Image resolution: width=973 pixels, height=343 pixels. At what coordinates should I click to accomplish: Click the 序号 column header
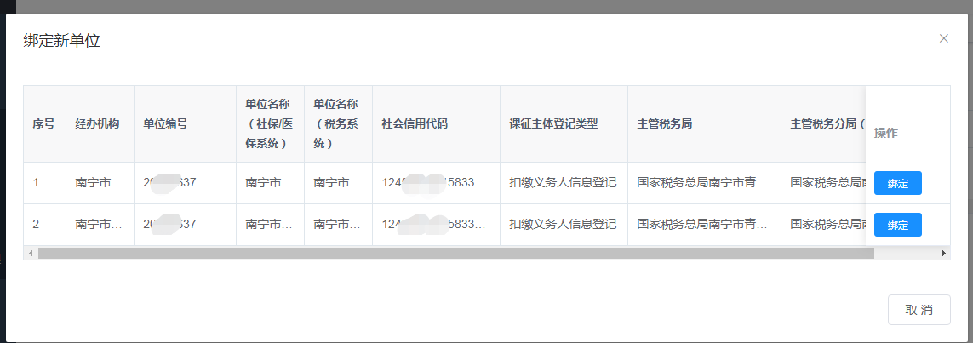pyautogui.click(x=43, y=124)
